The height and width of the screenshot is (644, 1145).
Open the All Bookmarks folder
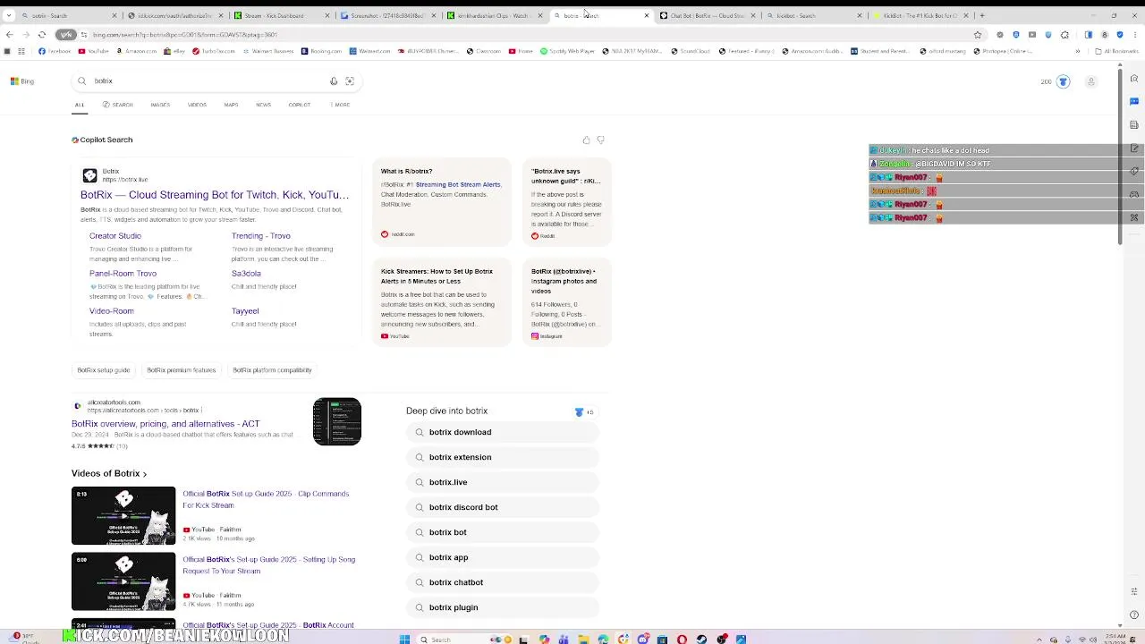pos(1116,51)
